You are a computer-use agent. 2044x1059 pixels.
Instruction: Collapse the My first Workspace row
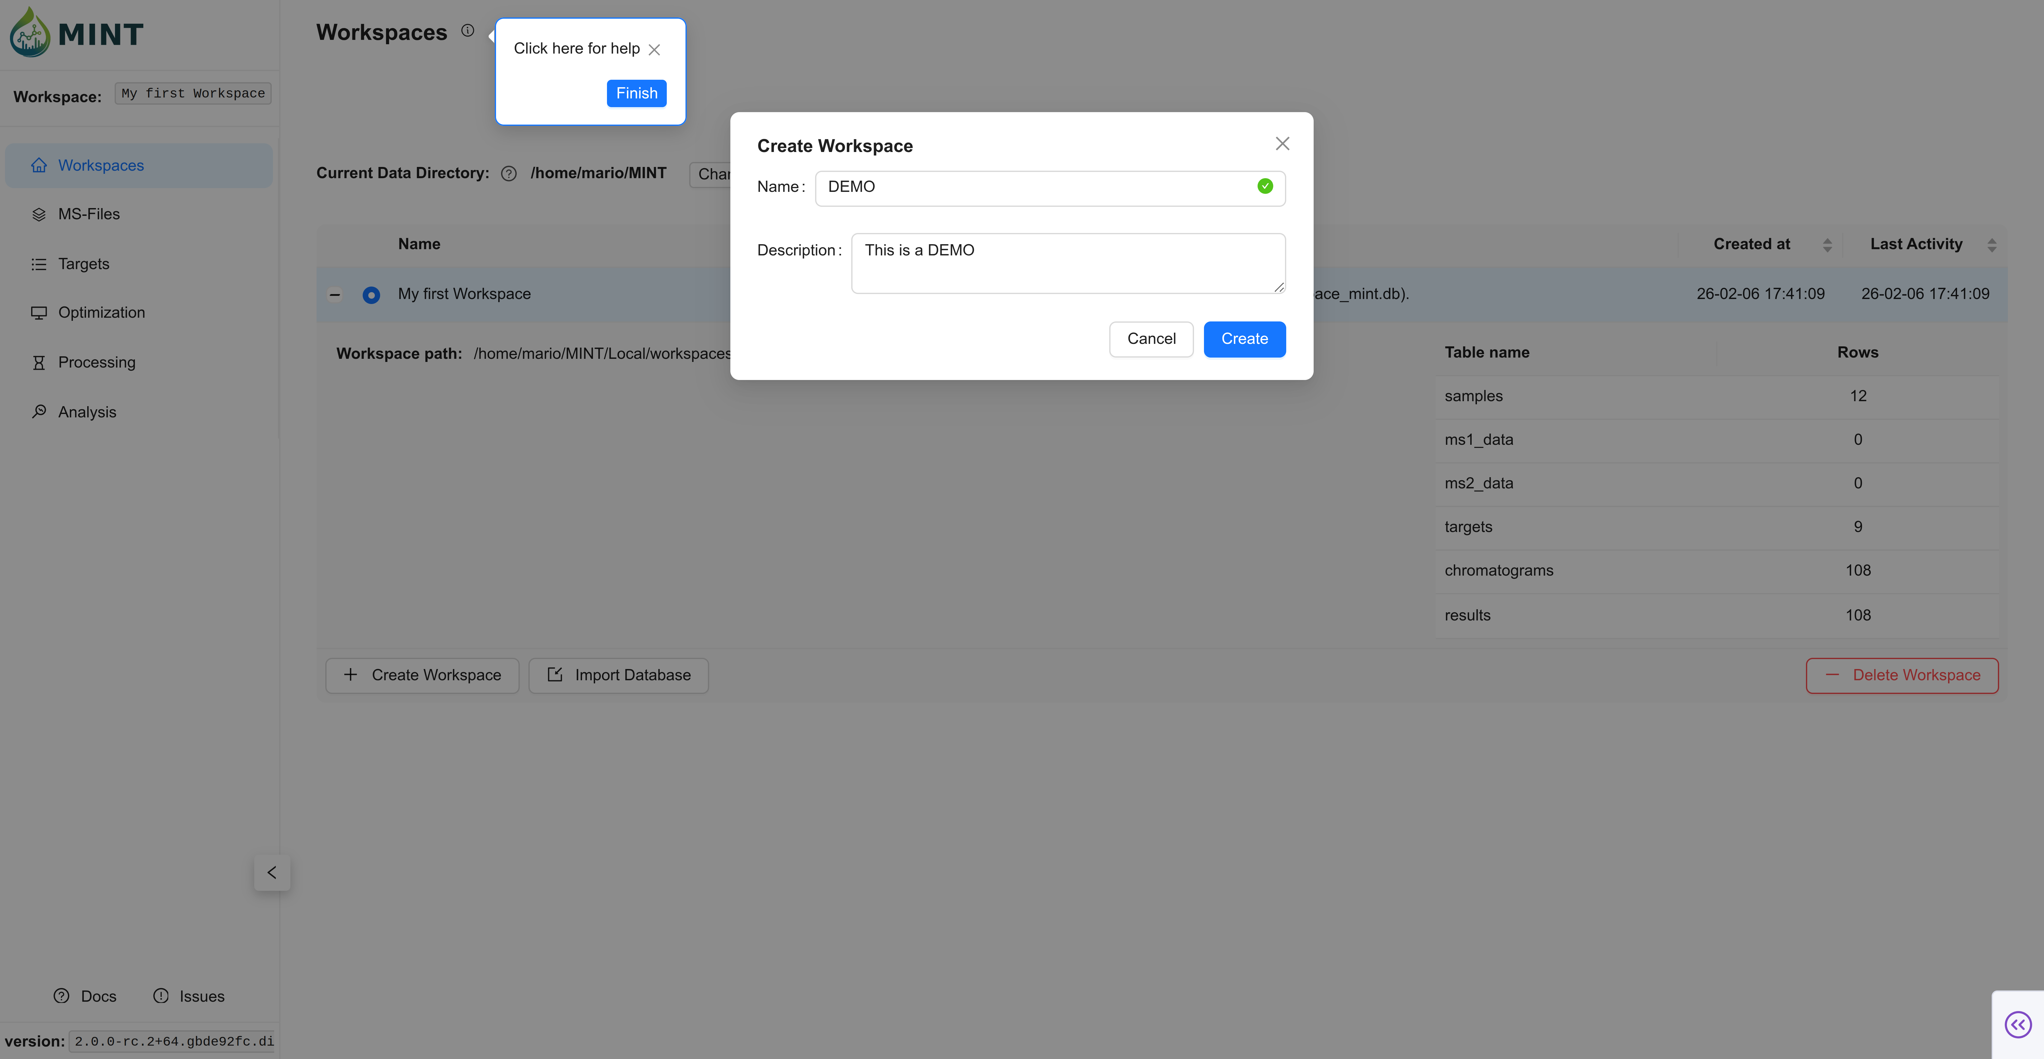335,295
